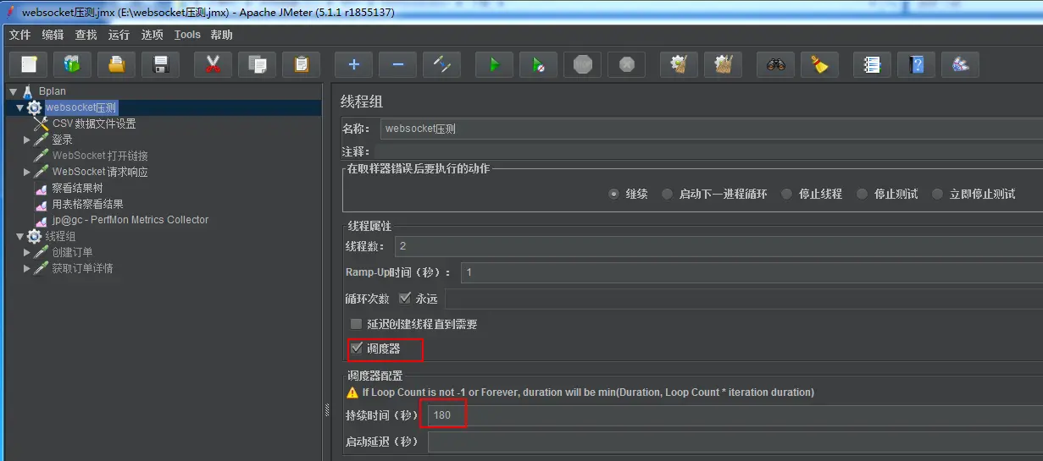Click the last toolbar icon after Help
Viewport: 1043px width, 461px height.
[960, 64]
